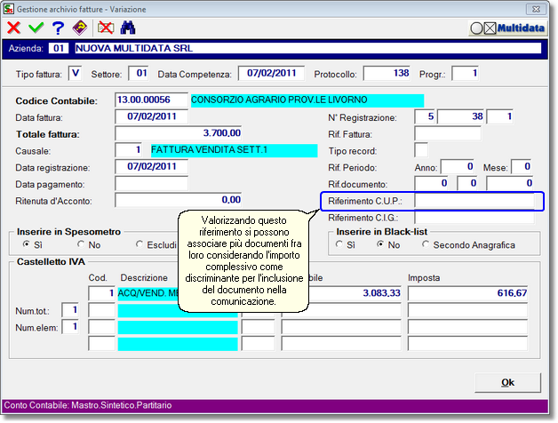Click the Riferimento C.I.G. field
This screenshot has height=423, width=558.
(x=474, y=217)
